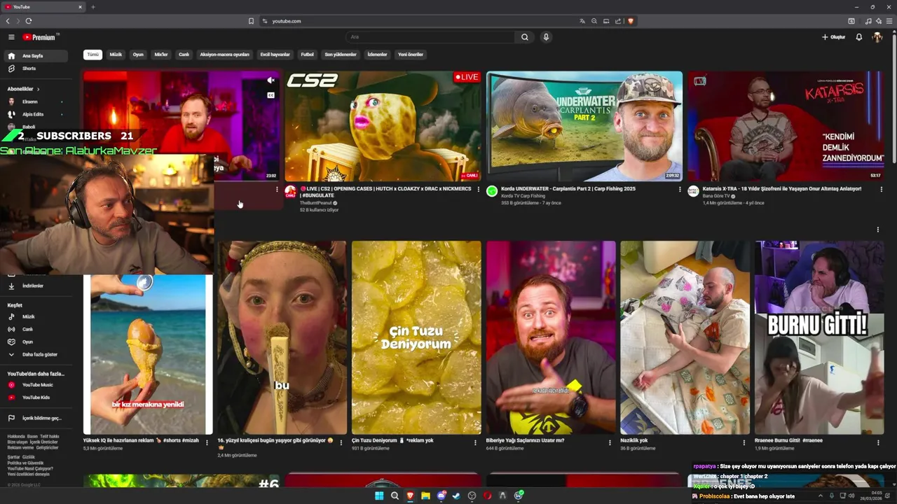
Task: Click the browser back arrow
Action: (8, 21)
